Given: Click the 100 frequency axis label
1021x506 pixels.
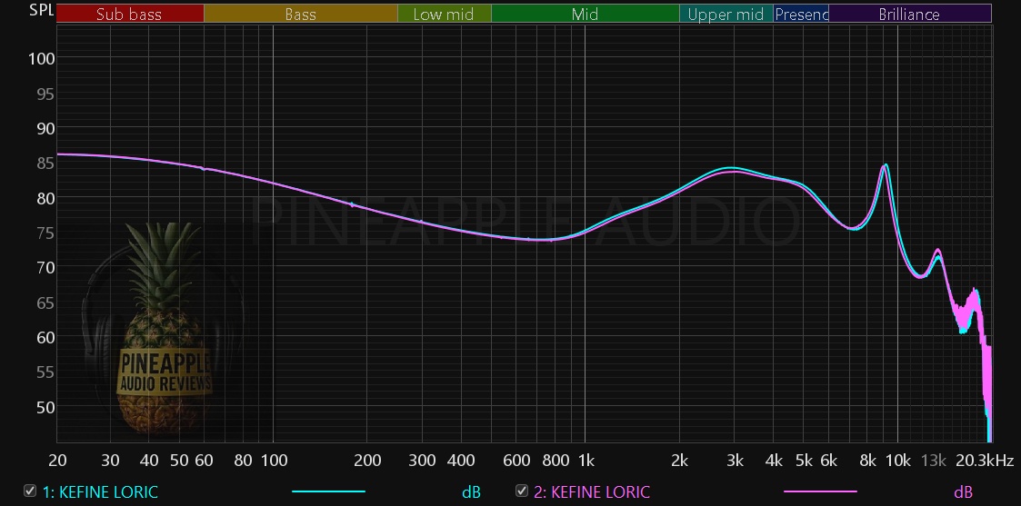Looking at the screenshot, I should click(x=274, y=461).
